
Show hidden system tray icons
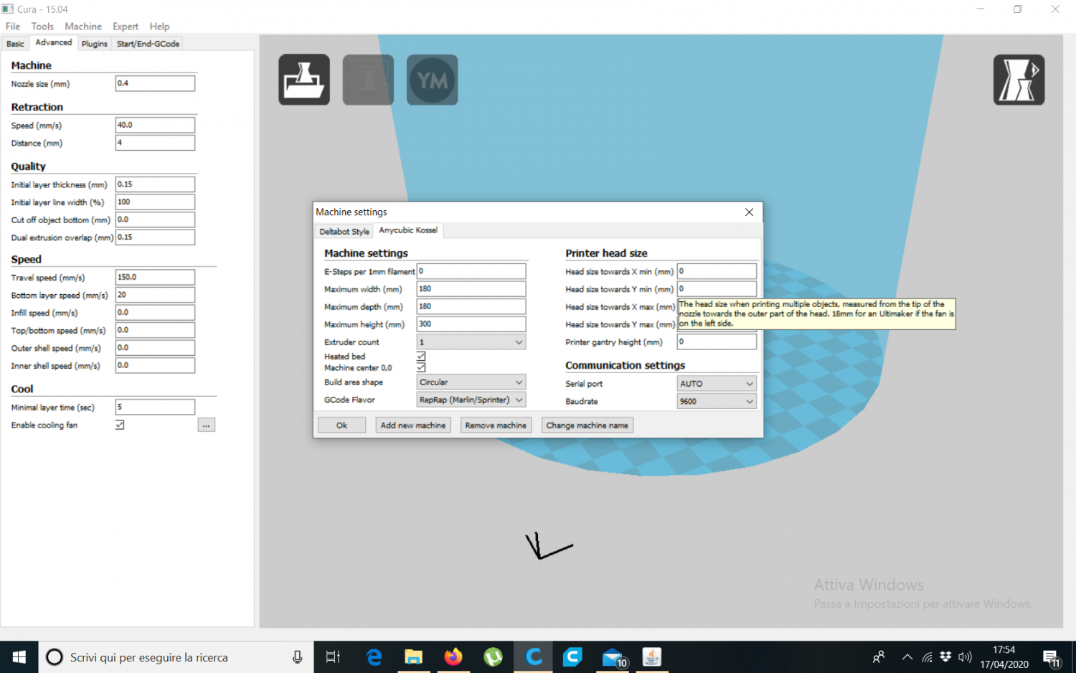(x=907, y=657)
